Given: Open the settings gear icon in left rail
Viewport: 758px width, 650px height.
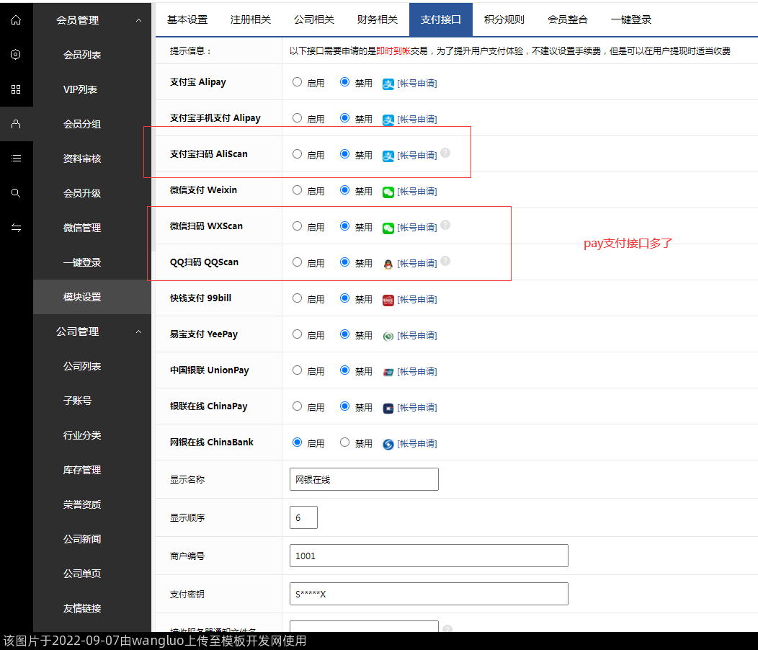Looking at the screenshot, I should [16, 55].
